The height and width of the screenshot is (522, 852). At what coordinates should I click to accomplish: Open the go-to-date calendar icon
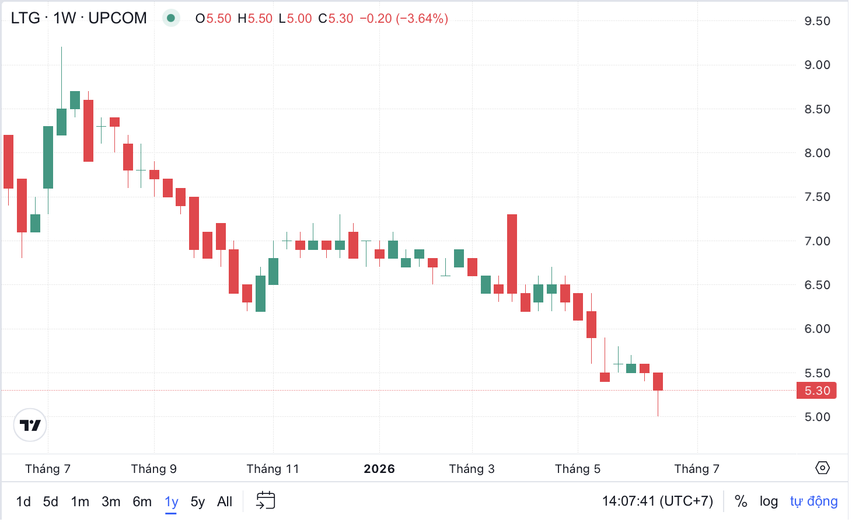[x=266, y=501]
